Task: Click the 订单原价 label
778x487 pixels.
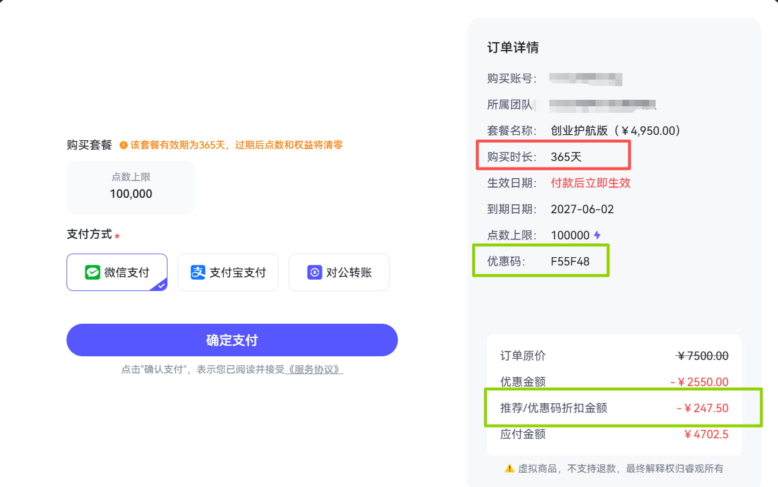Action: (523, 356)
